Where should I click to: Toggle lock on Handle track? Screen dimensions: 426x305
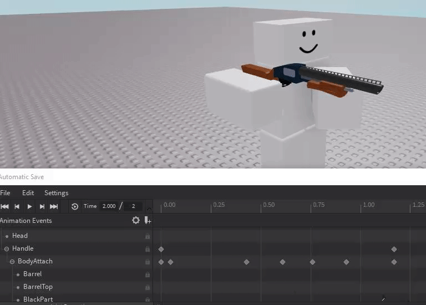pos(148,249)
